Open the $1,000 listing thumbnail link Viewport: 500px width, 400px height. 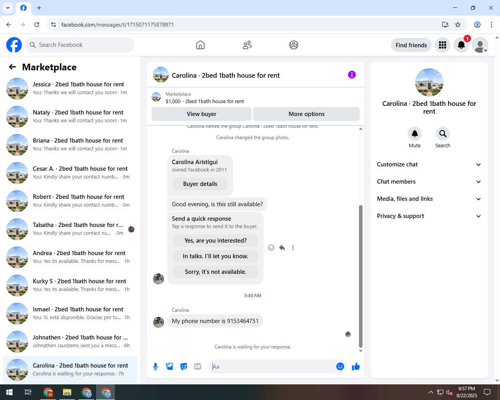click(156, 97)
